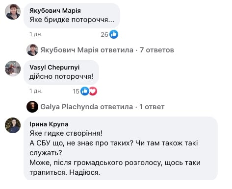Image resolution: width=232 pixels, height=189 pixels.
Task: Click the 26 reactions count
Action: pyautogui.click(x=104, y=34)
